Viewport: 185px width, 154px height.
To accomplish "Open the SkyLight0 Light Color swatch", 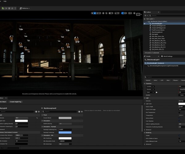I will coord(21,121).
